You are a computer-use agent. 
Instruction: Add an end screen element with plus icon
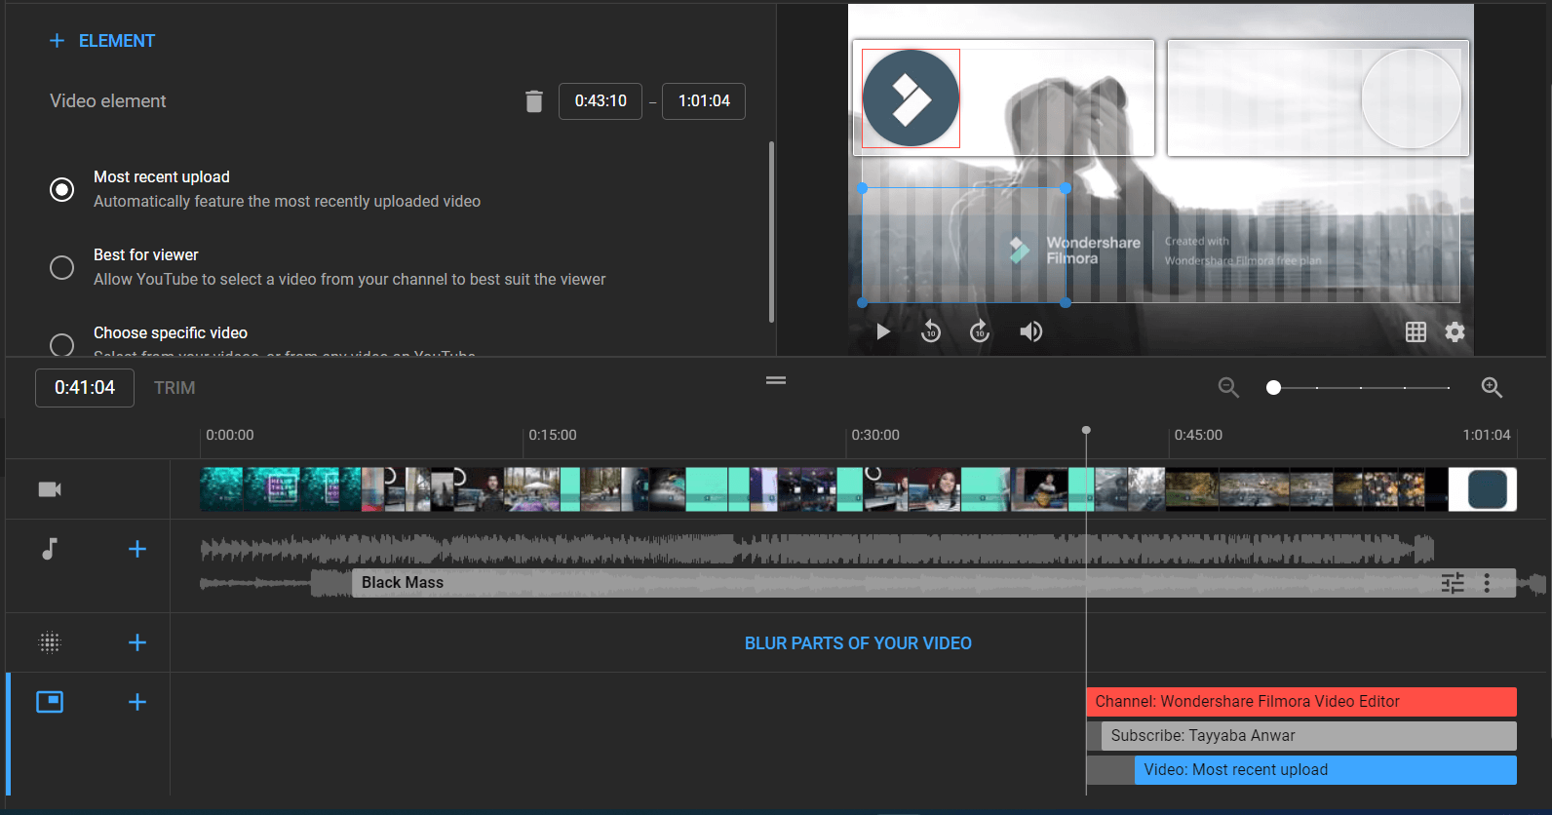[x=137, y=702]
